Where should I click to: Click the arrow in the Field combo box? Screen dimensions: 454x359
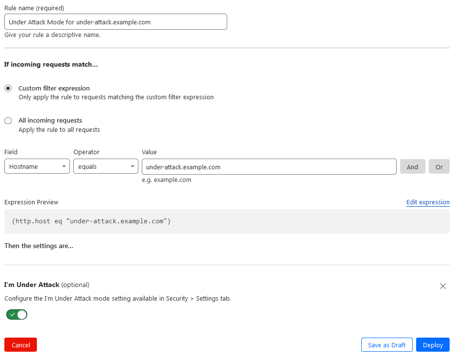point(64,167)
